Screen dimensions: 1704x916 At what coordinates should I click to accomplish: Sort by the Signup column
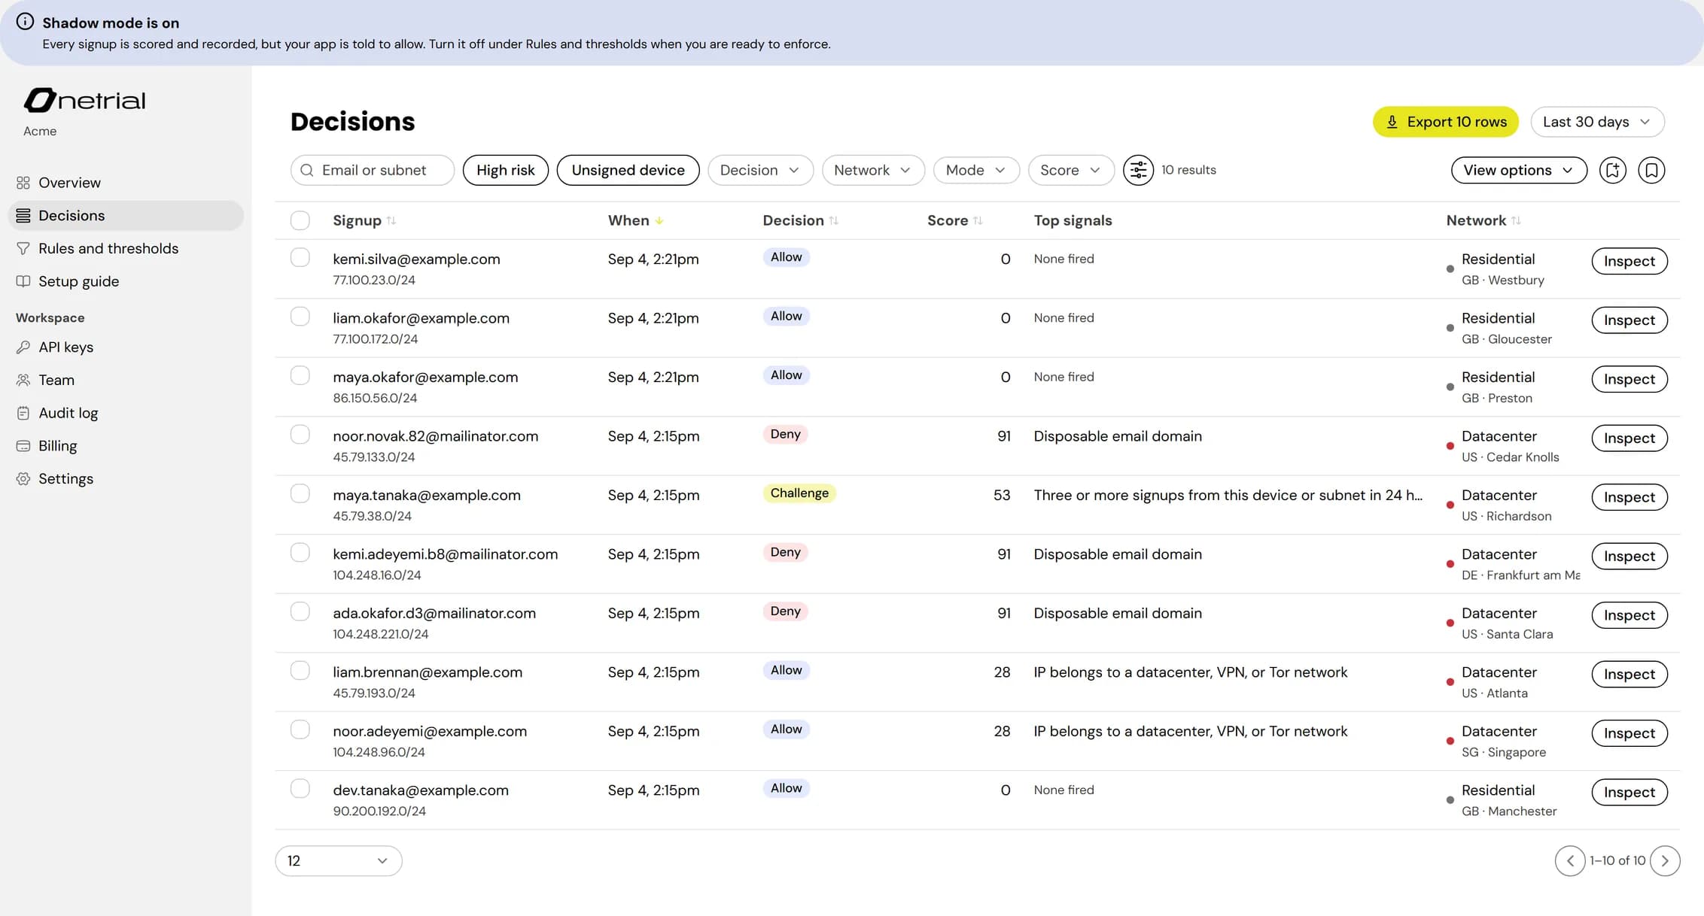pyautogui.click(x=364, y=220)
